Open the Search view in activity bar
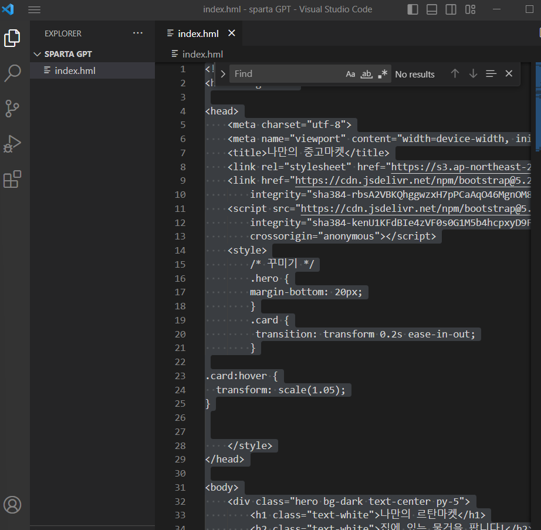 coord(12,73)
